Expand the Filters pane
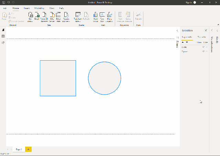Image resolution: width=220 pixels, height=156 pixels. [x=177, y=30]
